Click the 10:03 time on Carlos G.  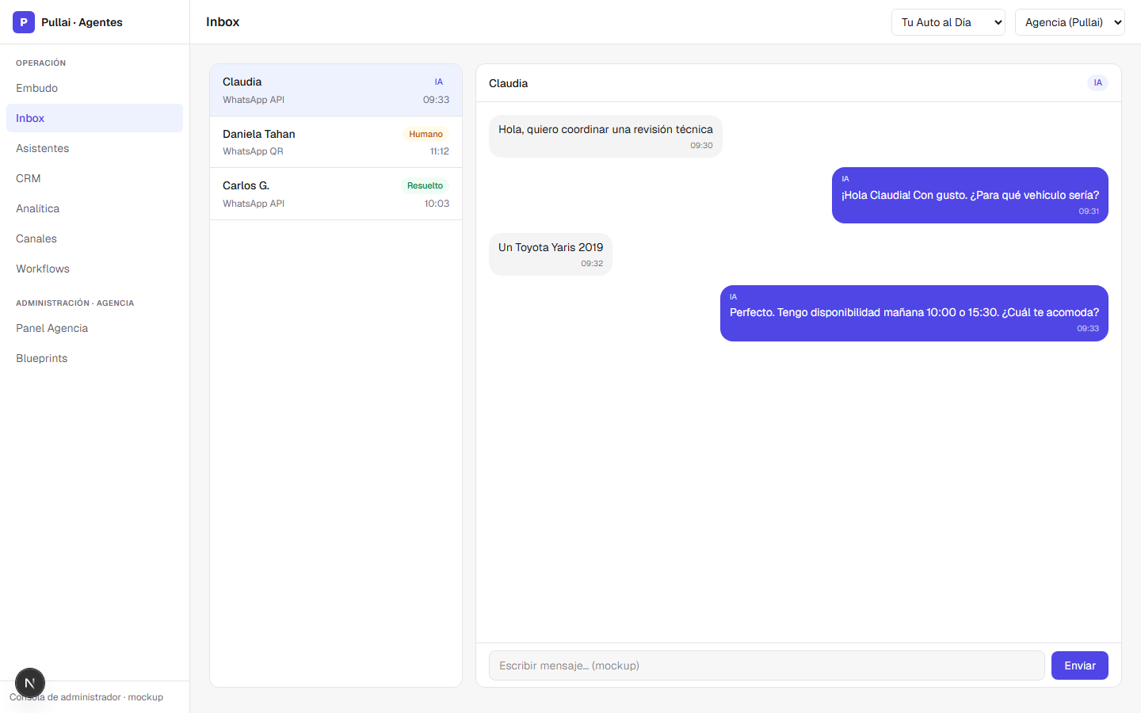(x=437, y=204)
